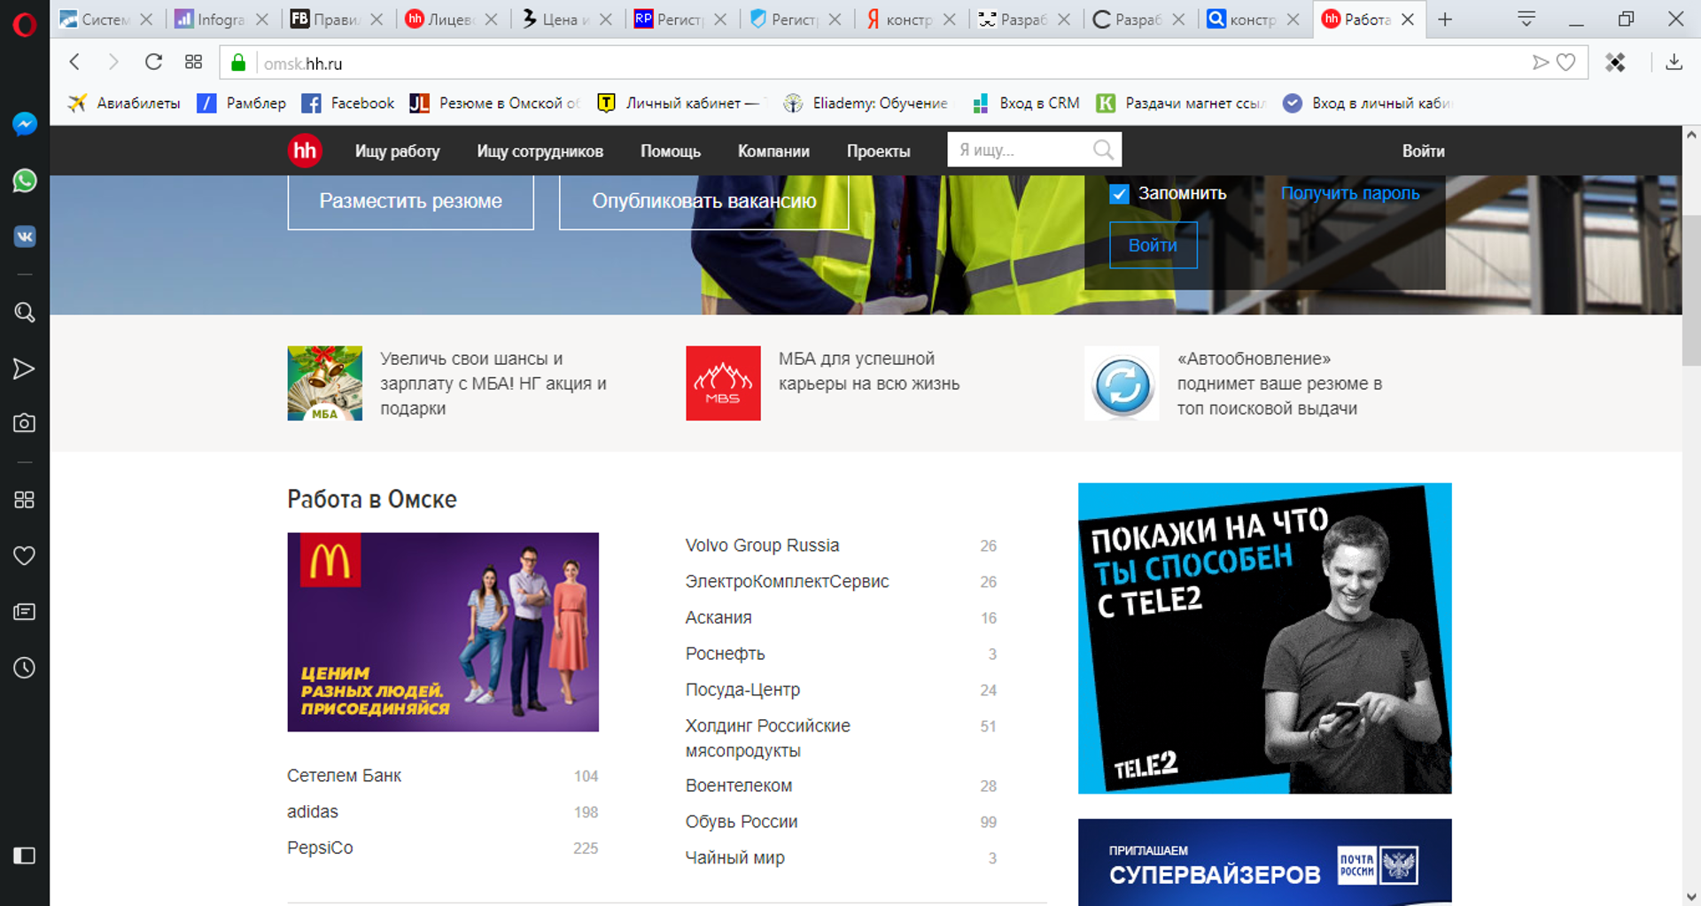1701x906 pixels.
Task: Open VK in Opera sidebar
Action: [x=25, y=236]
